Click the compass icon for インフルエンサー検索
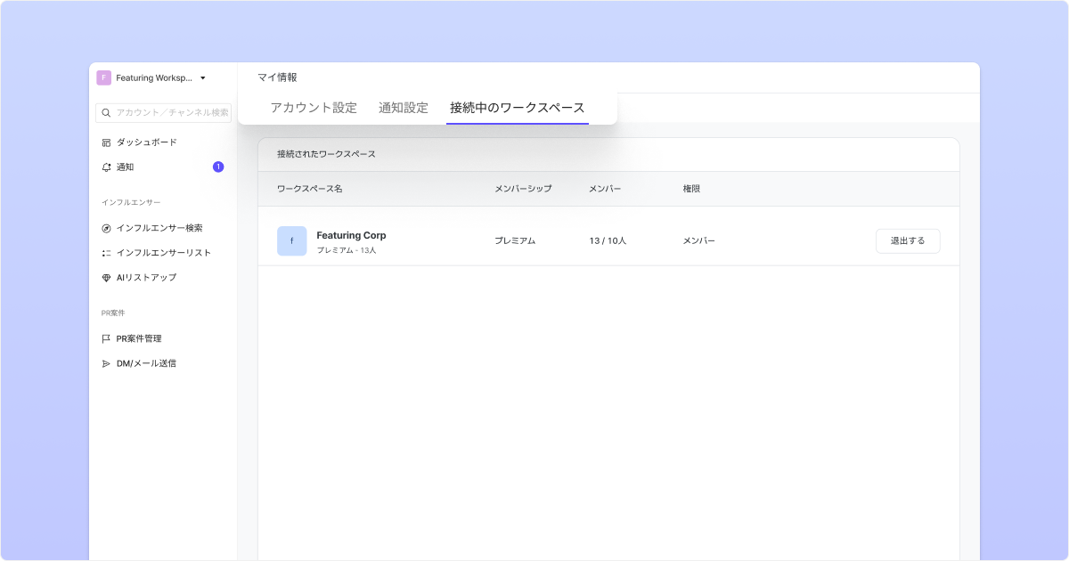Screen dimensions: 1069x561 106,228
